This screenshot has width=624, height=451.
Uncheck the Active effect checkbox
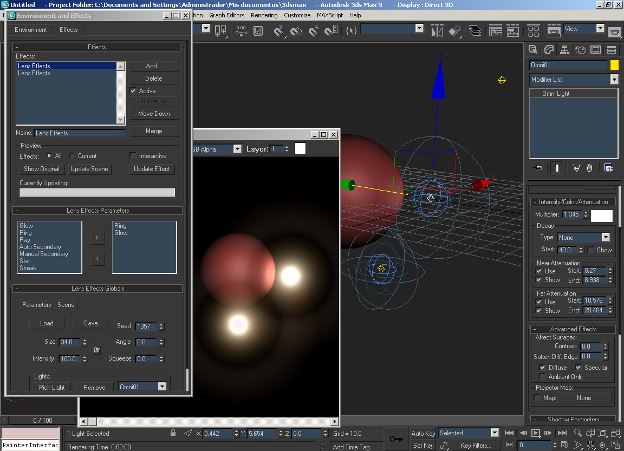pyautogui.click(x=133, y=91)
